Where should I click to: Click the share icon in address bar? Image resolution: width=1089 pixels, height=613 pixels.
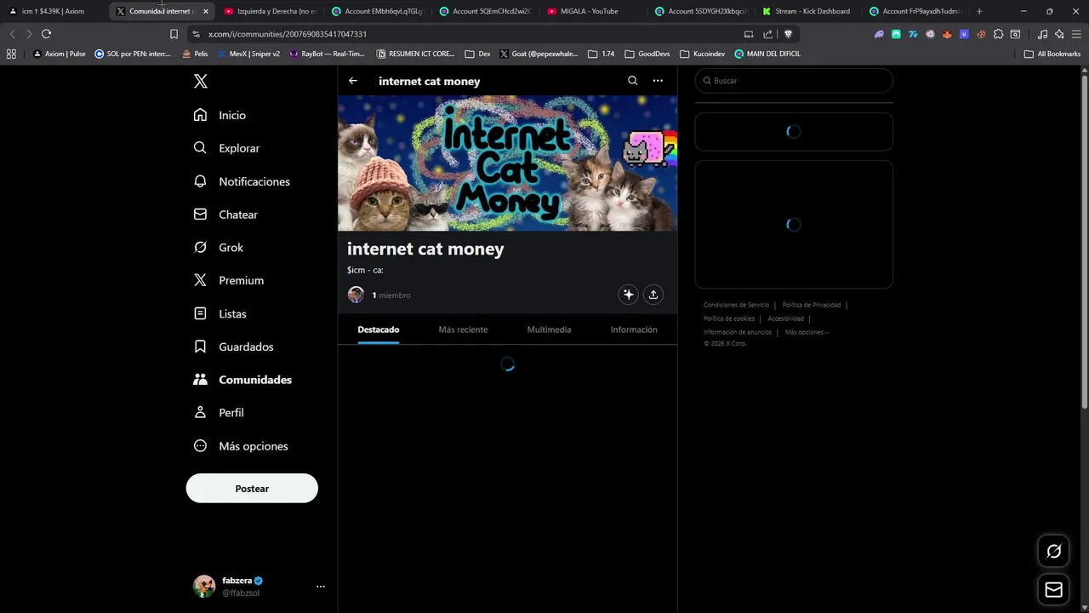coord(768,34)
